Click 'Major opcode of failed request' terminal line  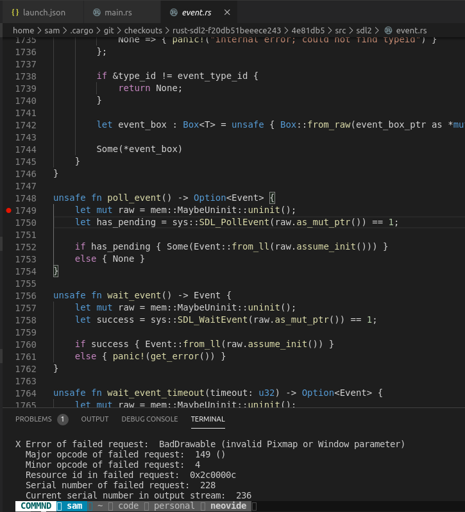(x=125, y=454)
